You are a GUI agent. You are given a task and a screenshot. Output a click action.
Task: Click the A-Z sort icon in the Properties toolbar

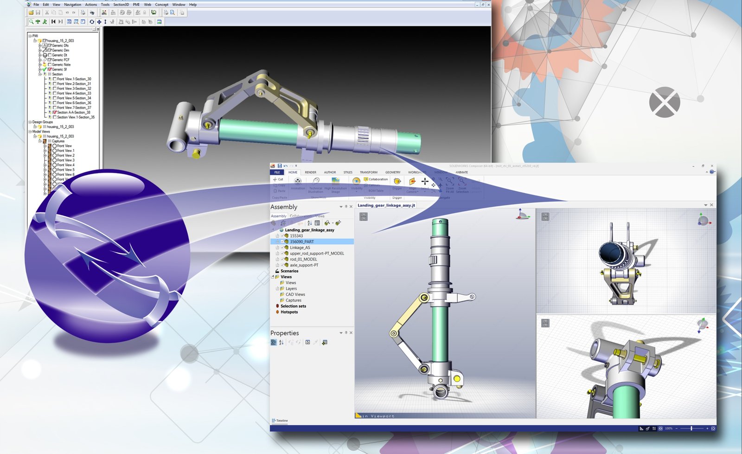tap(281, 342)
